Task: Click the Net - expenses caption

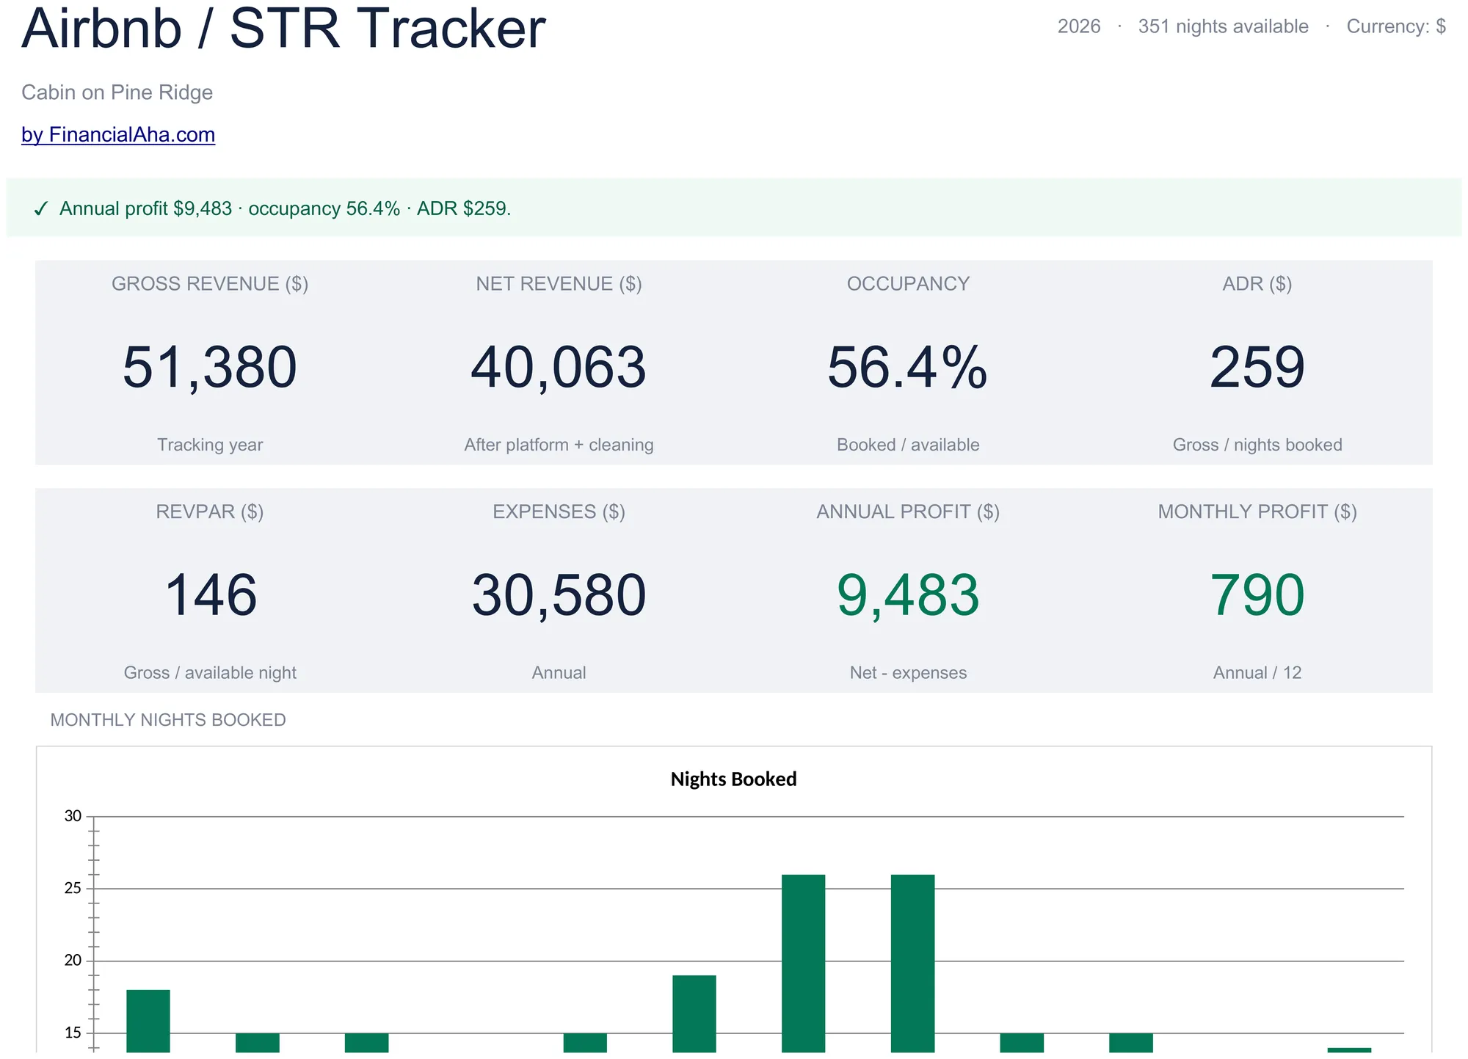Action: click(x=908, y=673)
